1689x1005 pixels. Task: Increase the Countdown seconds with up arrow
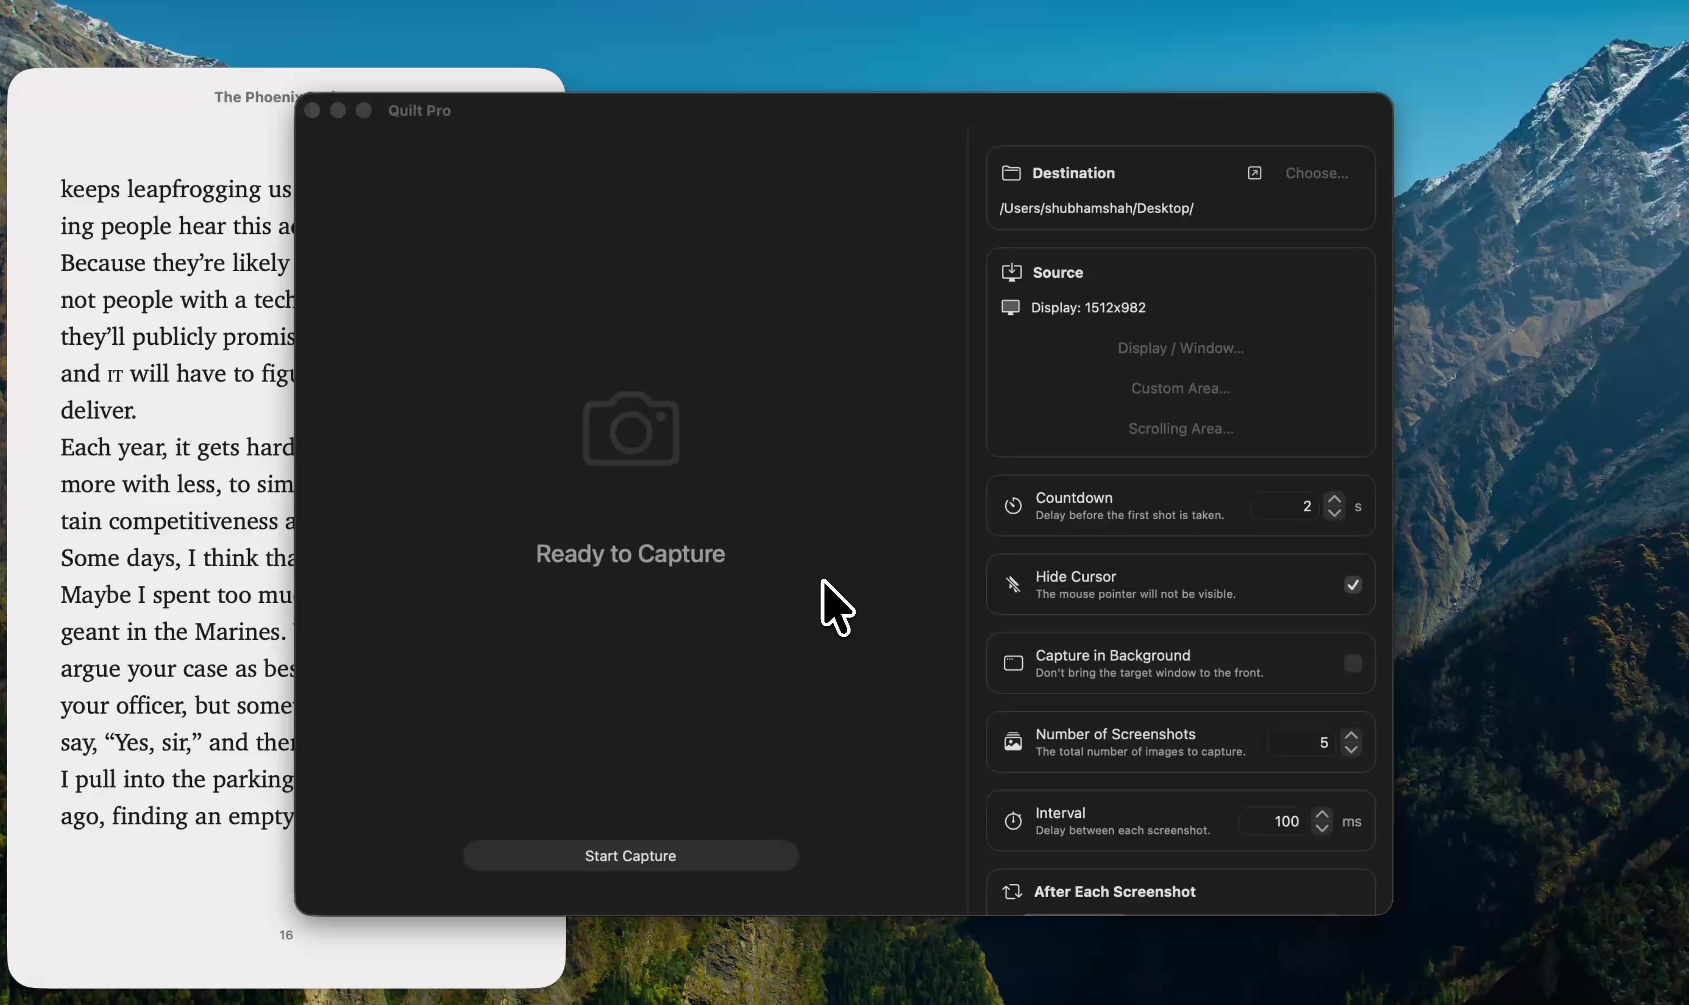(x=1334, y=499)
